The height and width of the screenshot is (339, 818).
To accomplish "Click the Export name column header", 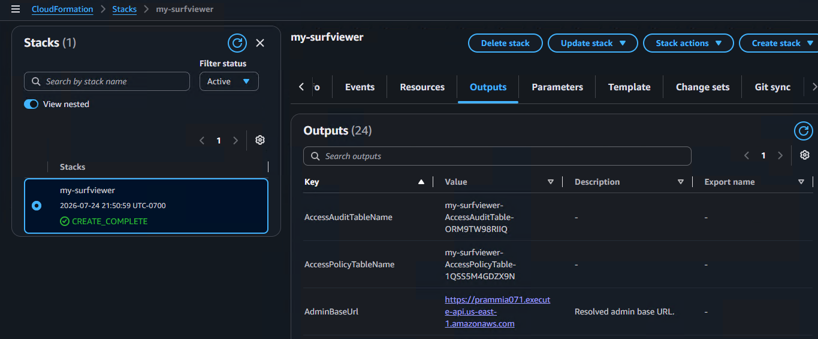I will (729, 182).
